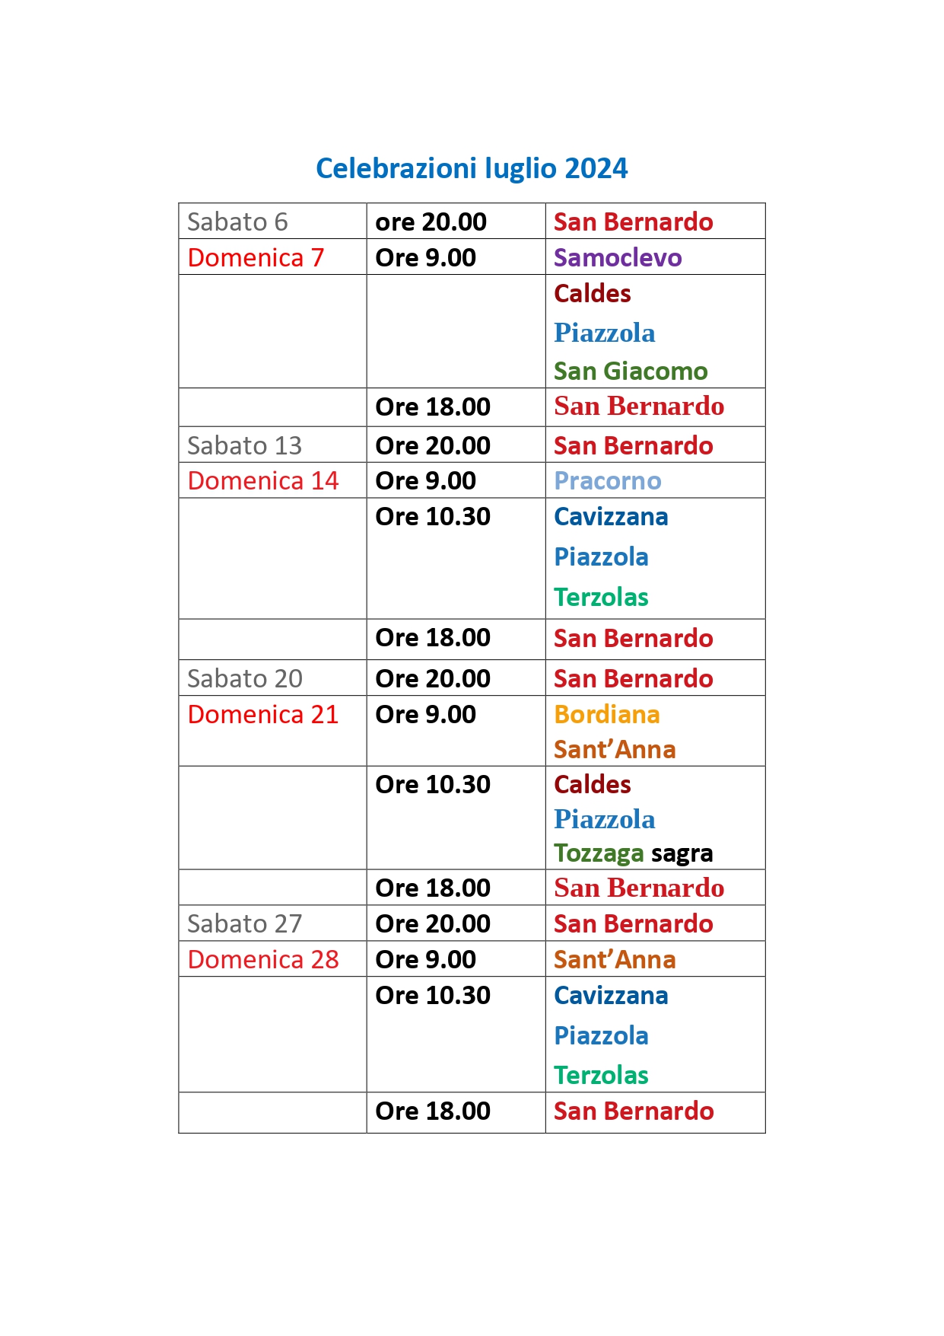Click the Bordiana location text
The height and width of the screenshot is (1336, 944).
(x=606, y=715)
